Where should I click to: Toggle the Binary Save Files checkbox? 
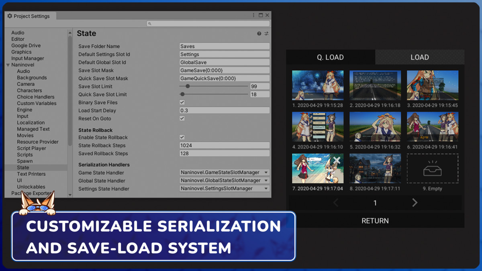tap(182, 102)
